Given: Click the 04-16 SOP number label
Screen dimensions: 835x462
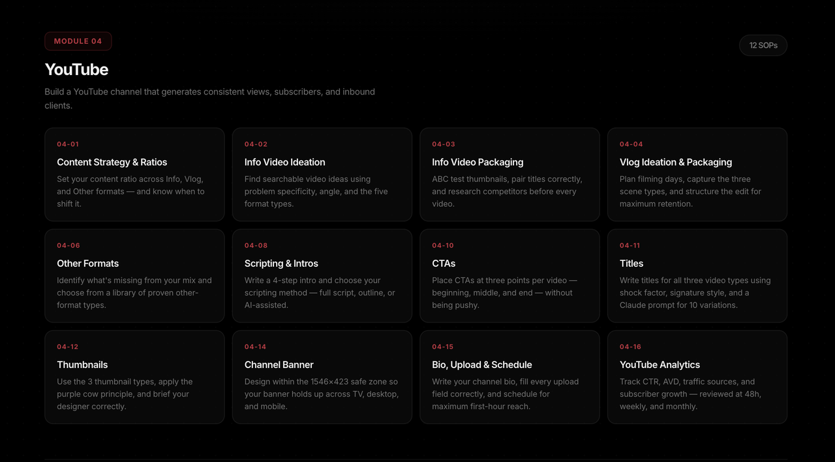Looking at the screenshot, I should [x=630, y=346].
